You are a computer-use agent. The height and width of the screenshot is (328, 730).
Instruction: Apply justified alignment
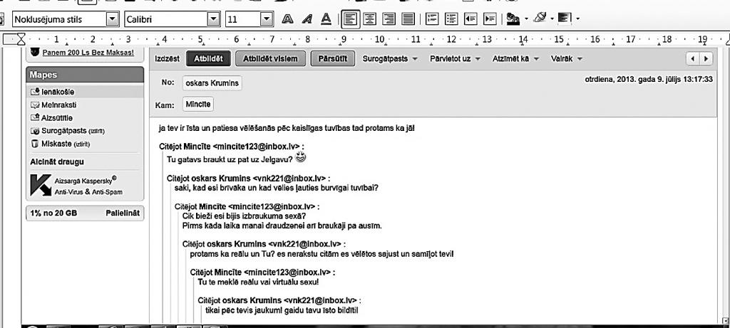[408, 19]
